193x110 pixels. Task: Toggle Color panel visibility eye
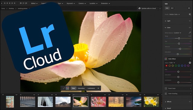click(190, 27)
